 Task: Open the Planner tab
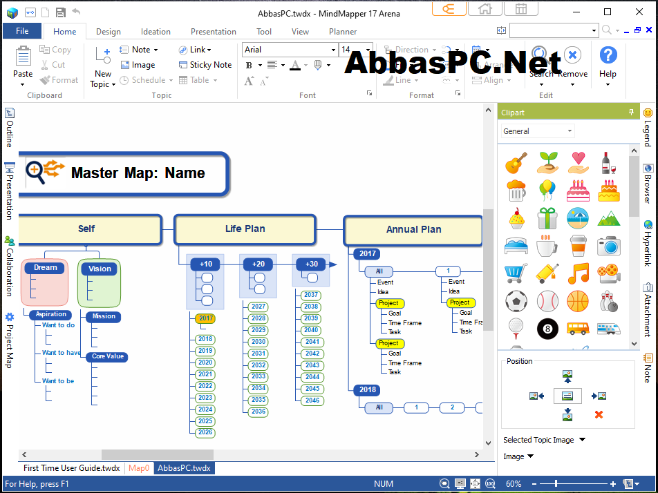tap(343, 32)
